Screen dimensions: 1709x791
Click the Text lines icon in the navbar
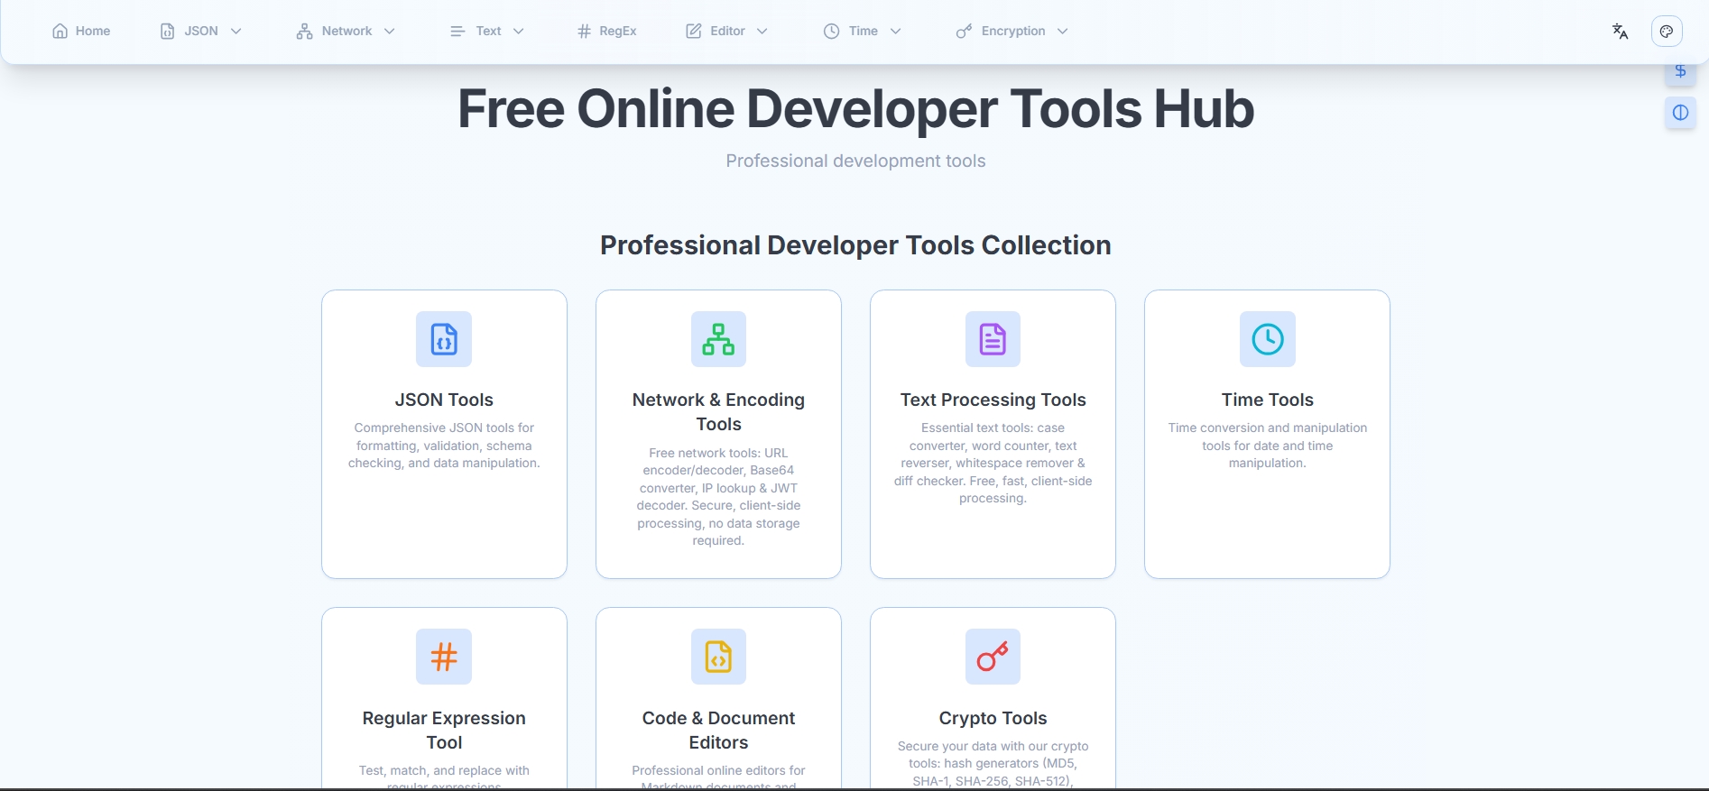click(457, 32)
